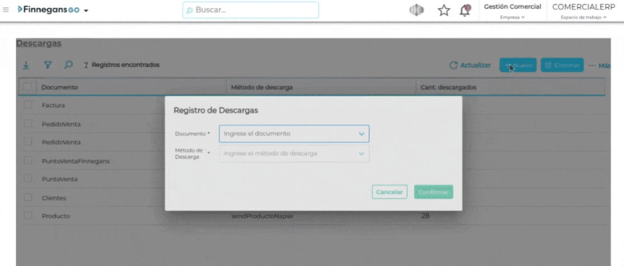This screenshot has width=624, height=266.
Task: Click the assistant icon beside the star
Action: click(416, 11)
